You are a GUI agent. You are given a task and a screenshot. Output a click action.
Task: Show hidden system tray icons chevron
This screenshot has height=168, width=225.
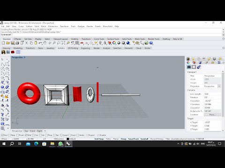(178, 144)
